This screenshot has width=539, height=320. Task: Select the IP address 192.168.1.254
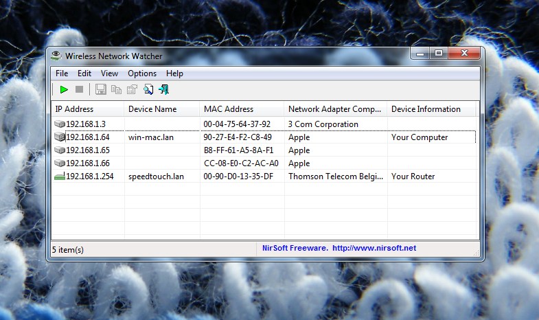90,176
